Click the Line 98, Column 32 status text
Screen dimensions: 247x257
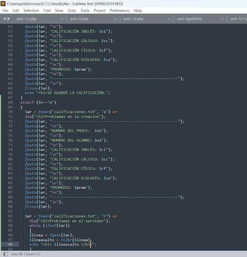[26, 254]
